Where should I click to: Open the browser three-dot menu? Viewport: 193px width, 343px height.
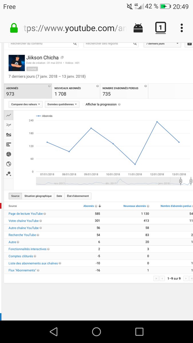[x=182, y=28]
